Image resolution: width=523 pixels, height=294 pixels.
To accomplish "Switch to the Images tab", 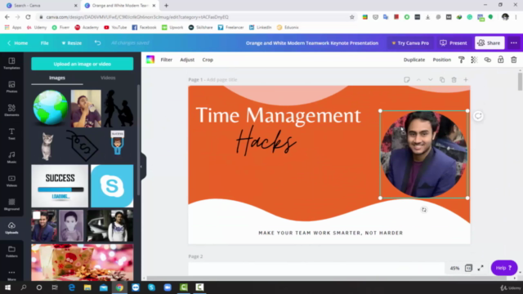I will pyautogui.click(x=57, y=78).
